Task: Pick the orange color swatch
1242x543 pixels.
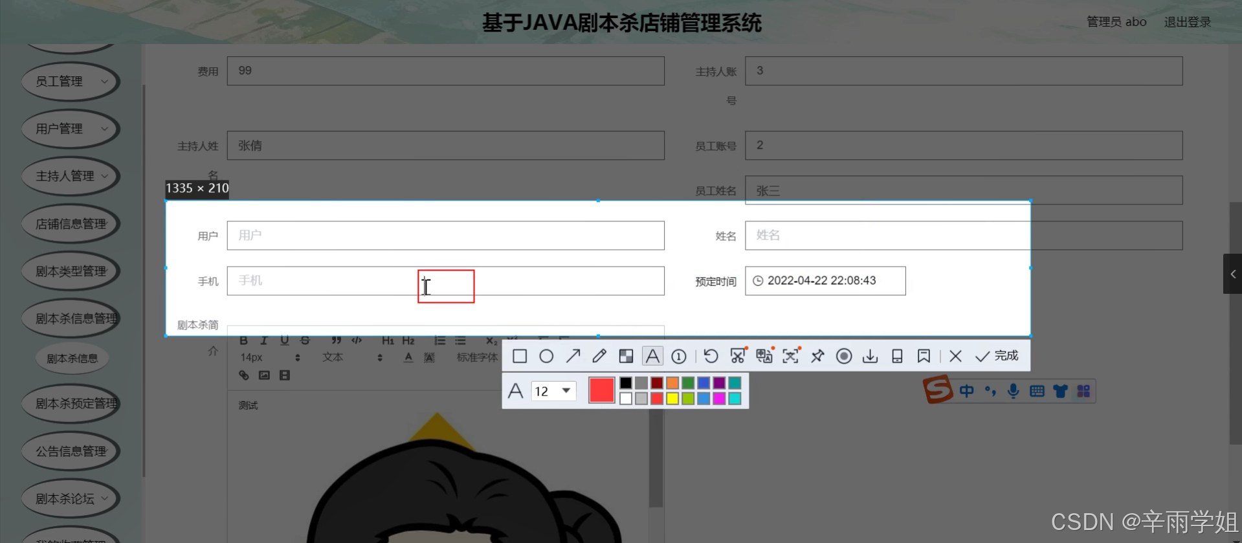Action: point(672,383)
